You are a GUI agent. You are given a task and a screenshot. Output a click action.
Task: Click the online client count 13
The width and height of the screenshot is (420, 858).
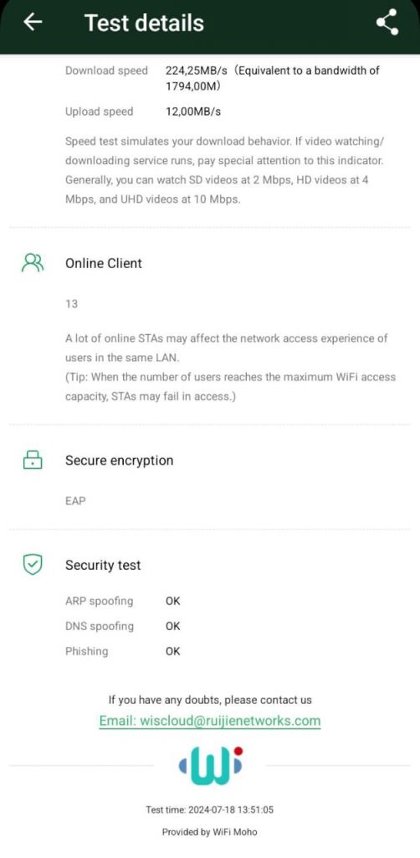[71, 303]
